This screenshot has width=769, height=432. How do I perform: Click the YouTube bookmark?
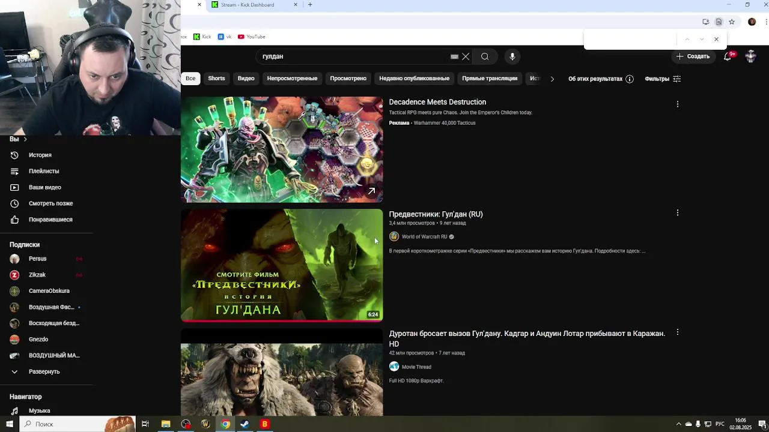coord(251,37)
